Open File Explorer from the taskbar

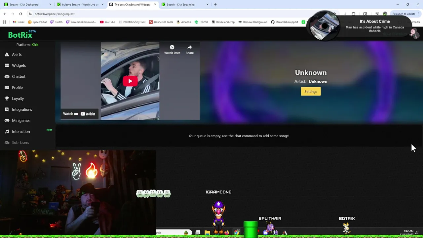point(207,233)
